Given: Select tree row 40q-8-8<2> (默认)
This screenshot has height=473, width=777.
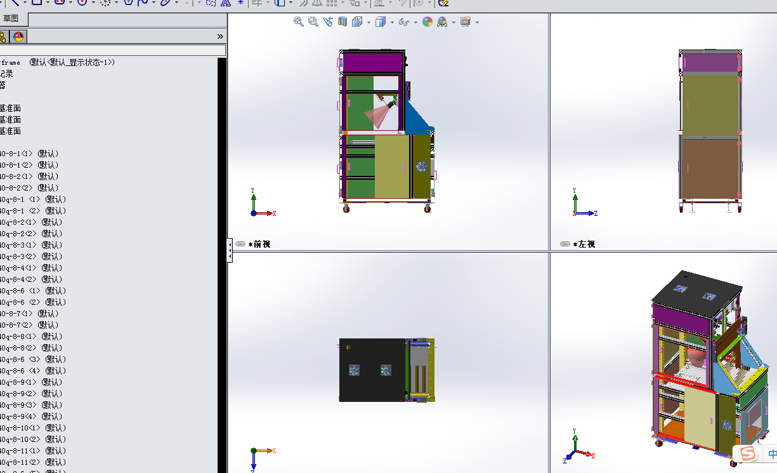Looking at the screenshot, I should 31,348.
